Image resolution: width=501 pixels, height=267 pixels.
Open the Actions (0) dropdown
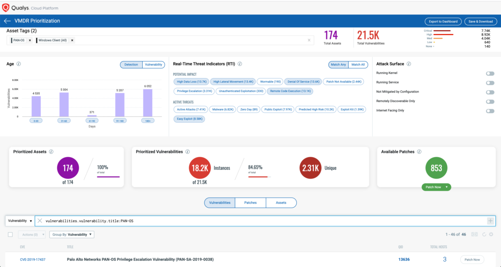pos(32,234)
